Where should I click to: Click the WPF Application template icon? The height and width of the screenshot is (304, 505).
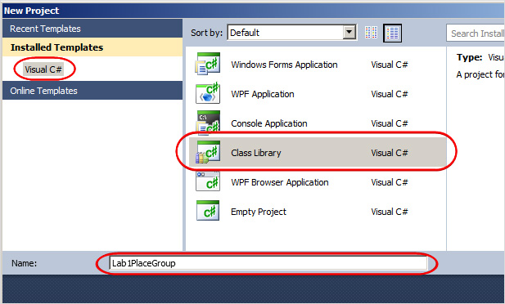(x=208, y=93)
